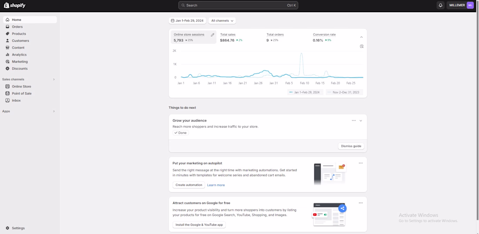The image size is (479, 234).
Task: Open the Orders section icon
Action: pyautogui.click(x=7, y=27)
